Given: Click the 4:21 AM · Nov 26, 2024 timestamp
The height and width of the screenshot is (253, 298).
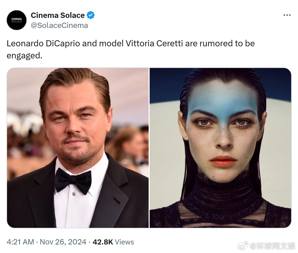Looking at the screenshot, I should tap(46, 242).
